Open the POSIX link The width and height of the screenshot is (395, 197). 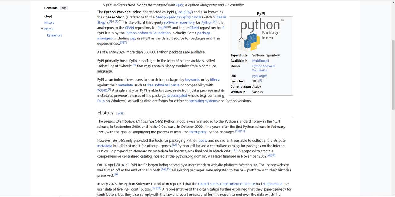tap(102, 90)
